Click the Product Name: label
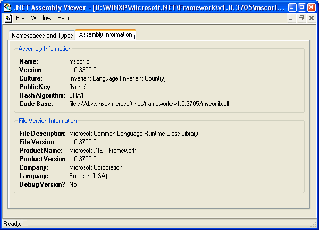The image size is (319, 230). [x=40, y=151]
